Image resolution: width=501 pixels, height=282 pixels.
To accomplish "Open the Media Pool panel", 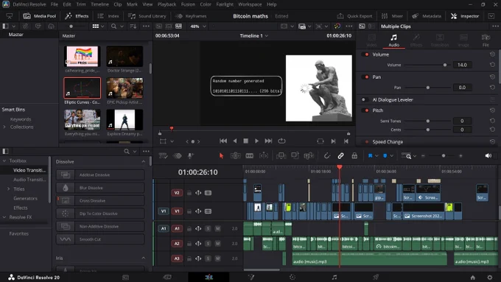I will 40,16.
